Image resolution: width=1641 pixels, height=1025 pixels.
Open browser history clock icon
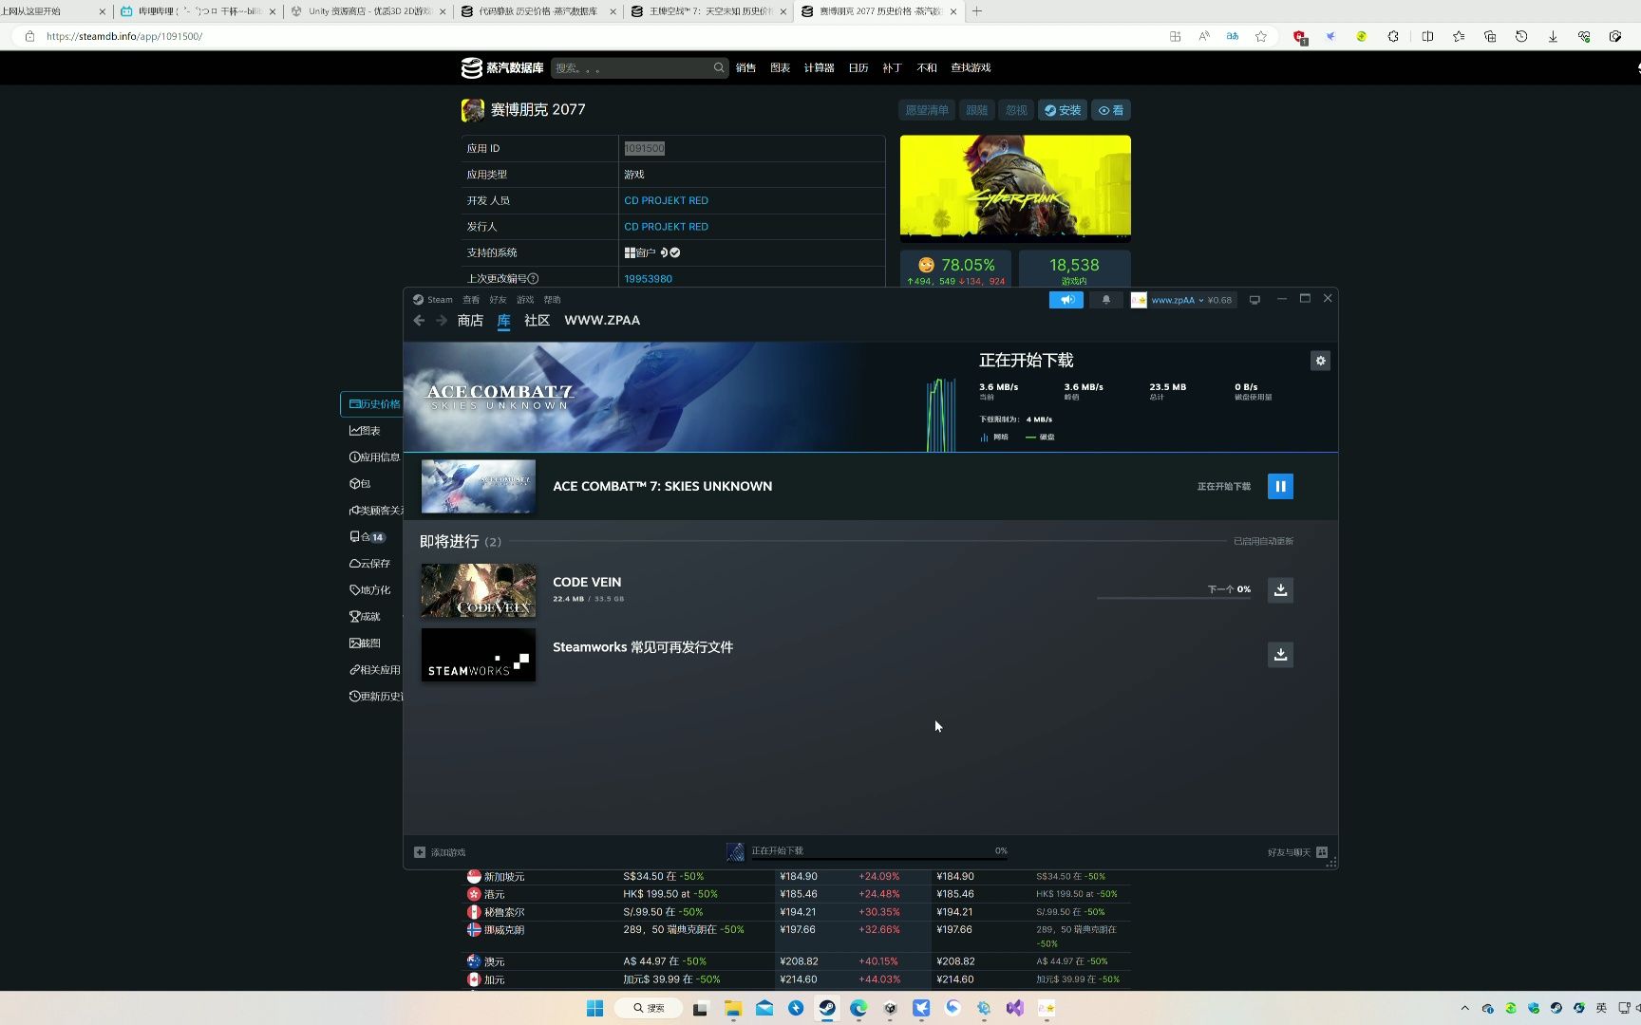coord(1521,36)
